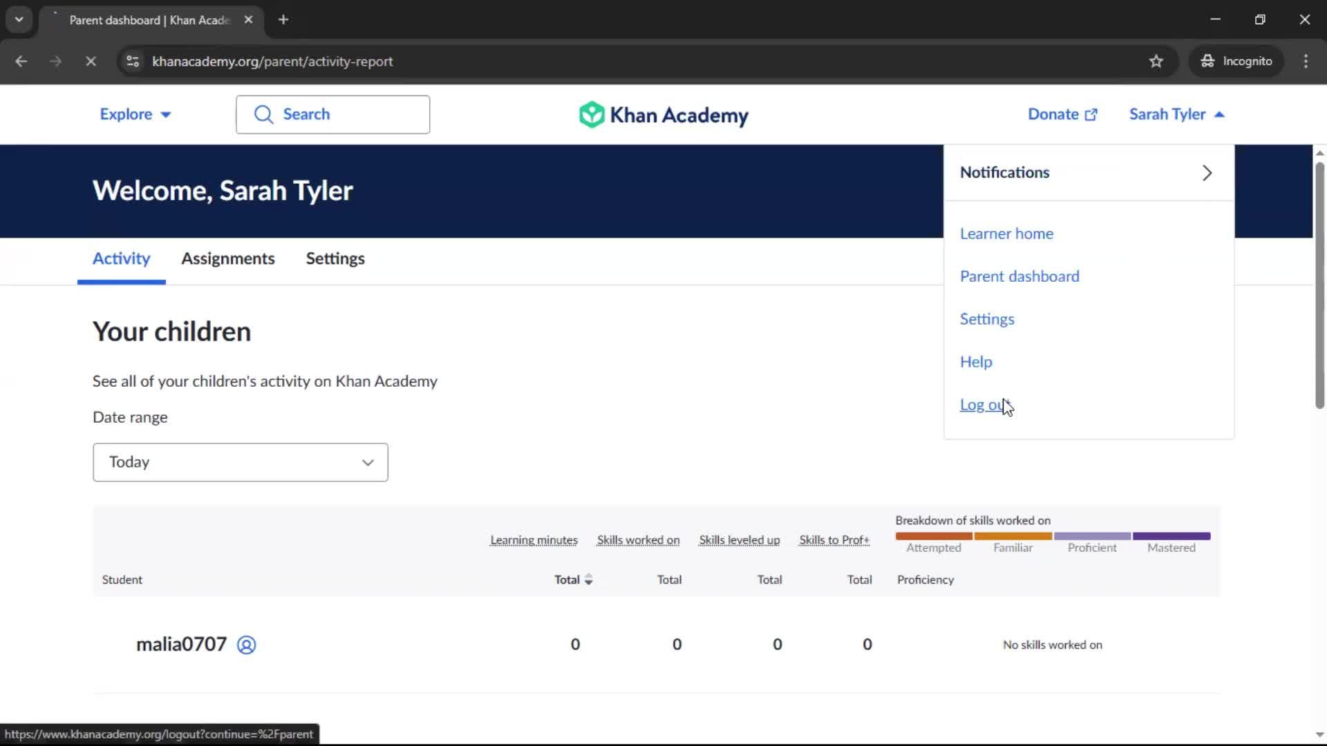Click the Mastered color bar
1327x746 pixels.
click(x=1171, y=536)
